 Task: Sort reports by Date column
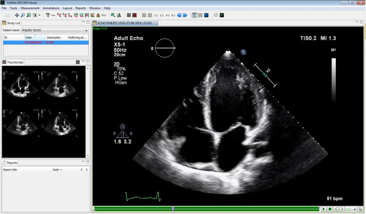[x=65, y=169]
